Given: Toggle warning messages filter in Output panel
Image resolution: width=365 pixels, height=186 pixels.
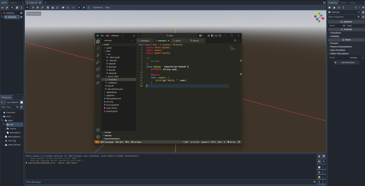Looking at the screenshot, I should pos(322,177).
